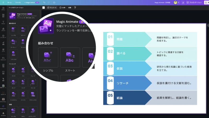
Task: Select the 04 リサーチ row on slide
Action: pos(150,83)
